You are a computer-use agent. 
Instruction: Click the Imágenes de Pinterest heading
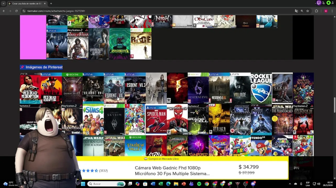pos(44,67)
